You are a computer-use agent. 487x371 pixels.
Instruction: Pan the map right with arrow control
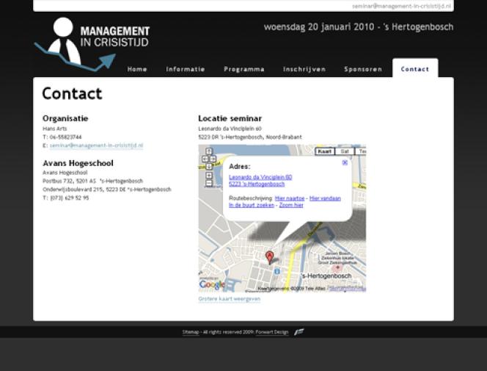[x=213, y=159]
